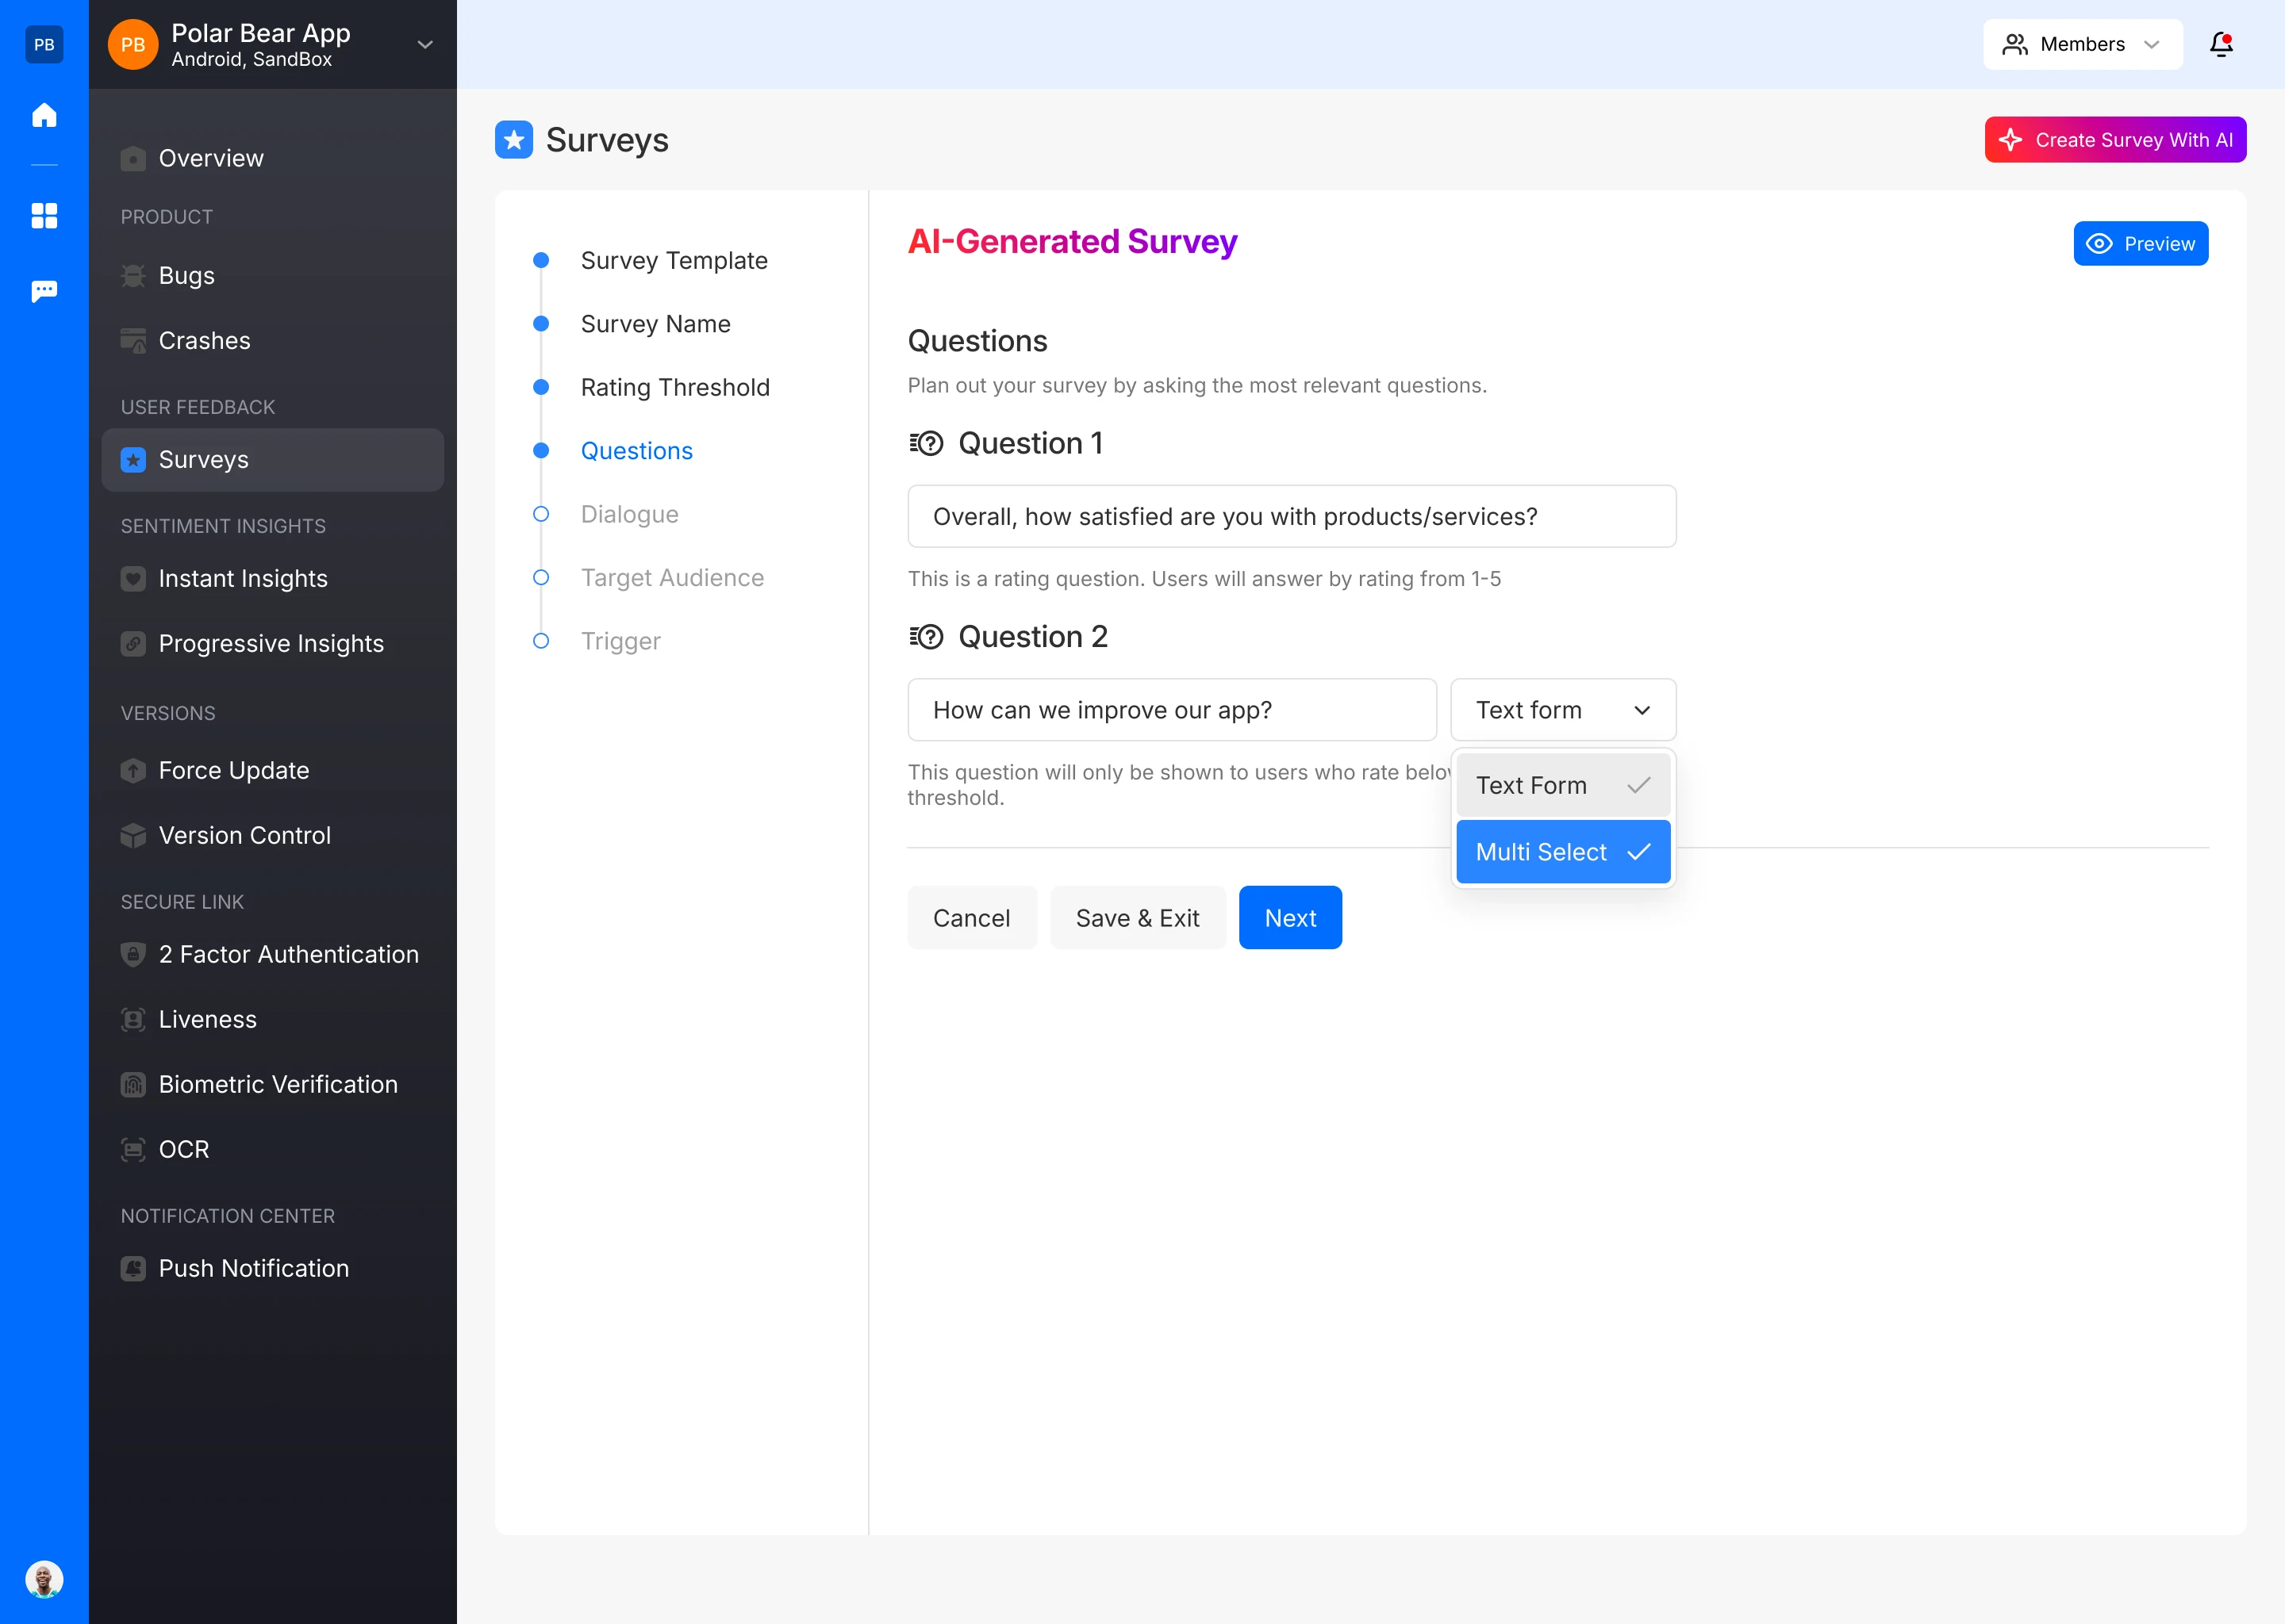Screen dimensions: 2285x1624
Task: Click the Question 1 text field
Action: tap(1291, 517)
